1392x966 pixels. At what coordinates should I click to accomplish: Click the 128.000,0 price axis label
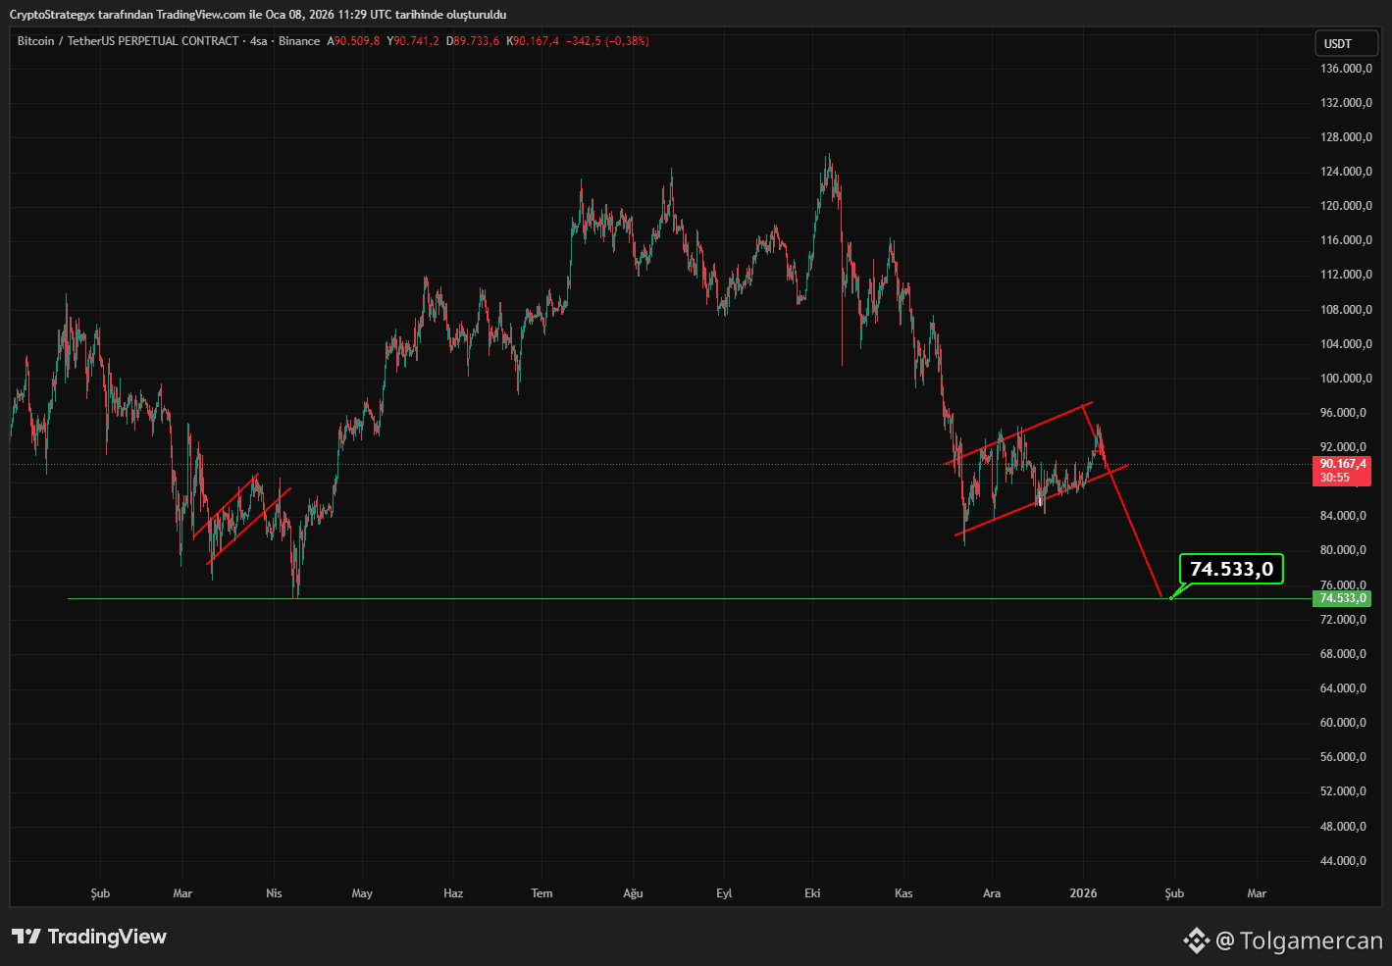(1346, 137)
